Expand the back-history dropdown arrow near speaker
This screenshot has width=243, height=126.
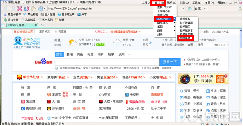pyautogui.click(x=44, y=8)
